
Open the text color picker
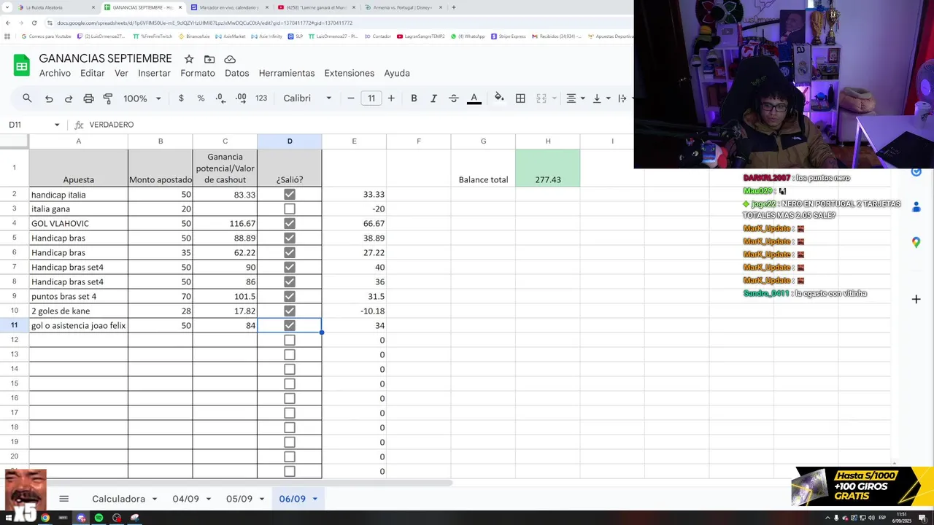pos(474,98)
